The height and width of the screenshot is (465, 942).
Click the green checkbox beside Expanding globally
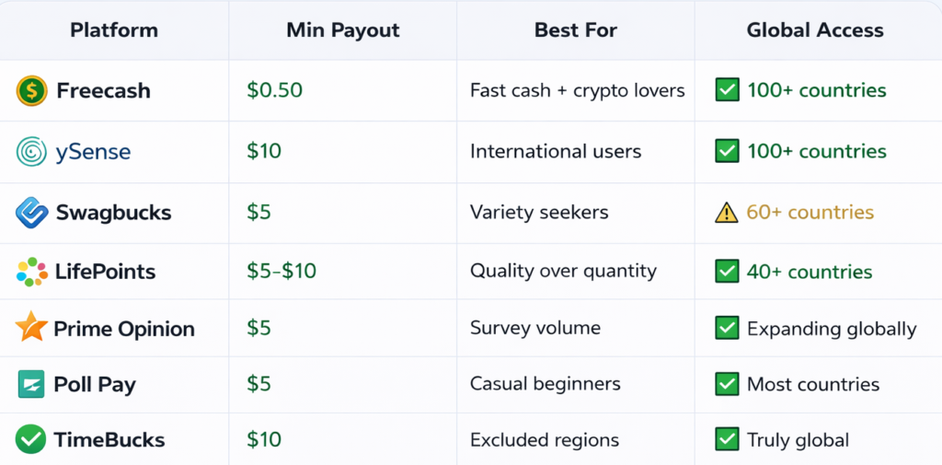pos(727,328)
